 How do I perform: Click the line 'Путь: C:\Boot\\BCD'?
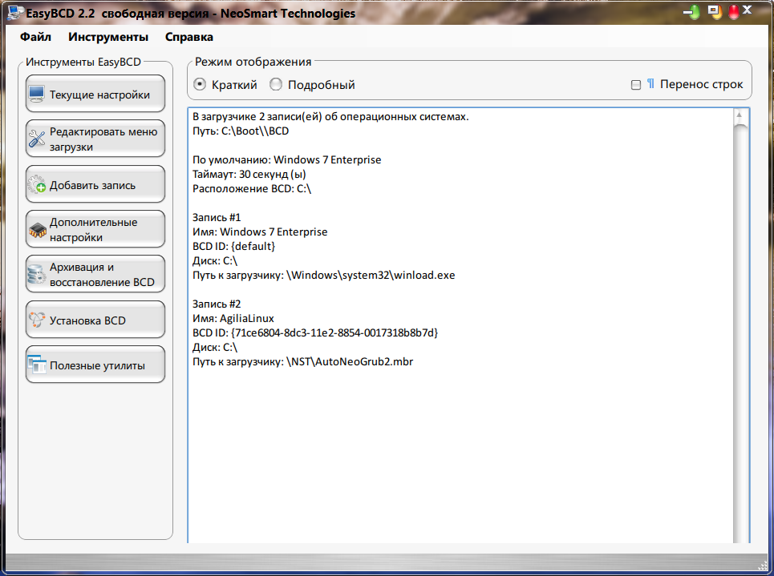tap(241, 131)
